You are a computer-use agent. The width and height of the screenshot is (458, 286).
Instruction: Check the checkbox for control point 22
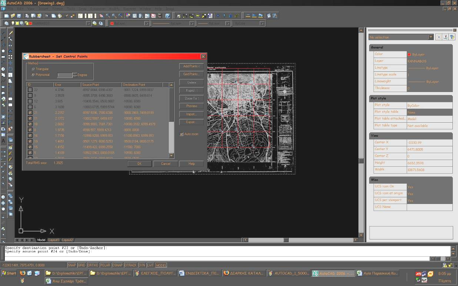coord(30,90)
